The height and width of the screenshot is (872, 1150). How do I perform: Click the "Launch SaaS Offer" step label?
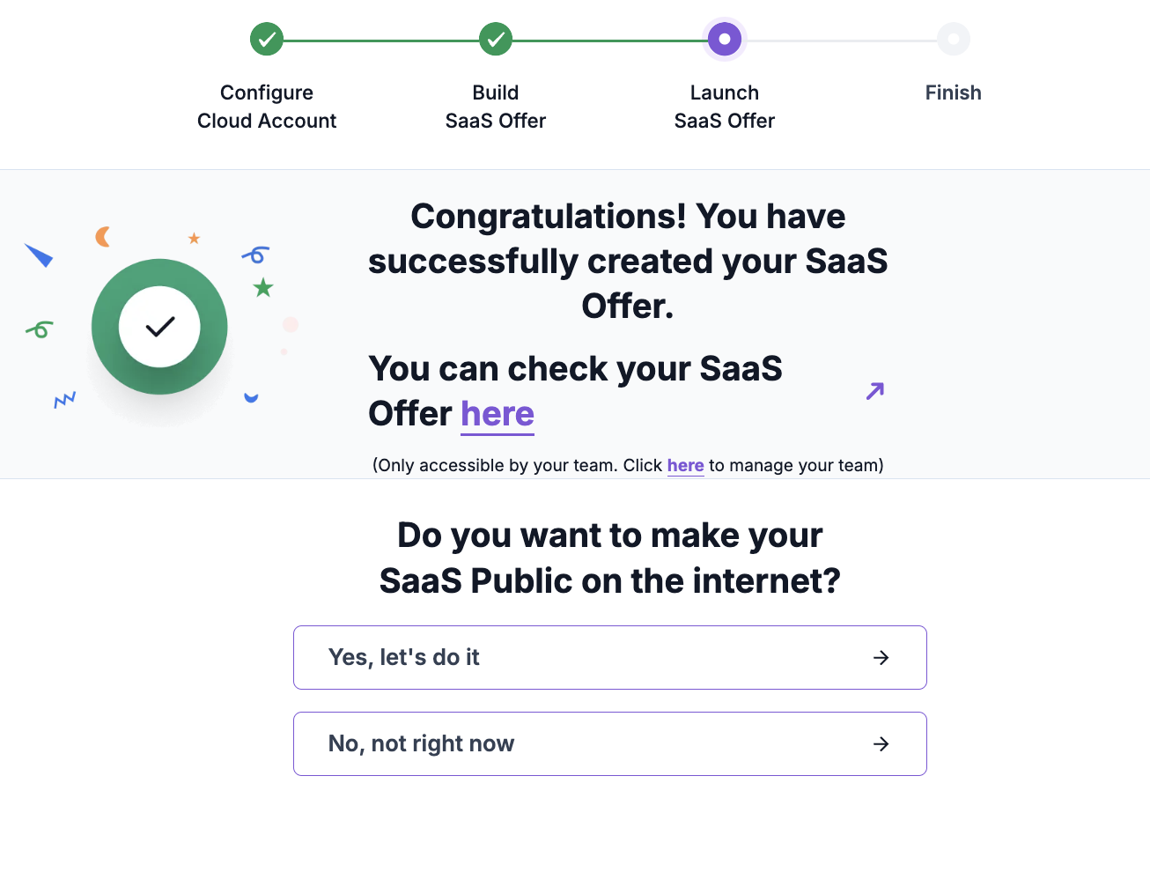coord(725,107)
